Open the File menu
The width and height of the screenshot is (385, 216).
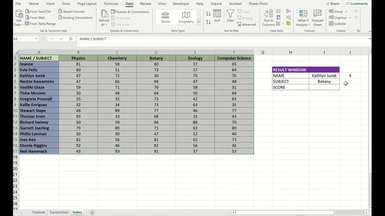coord(18,4)
